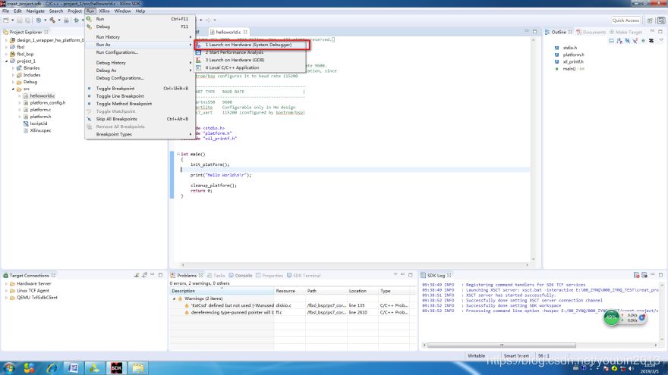The width and height of the screenshot is (668, 375).
Task: Click the Debug bug toolbar icon
Action: coord(76,20)
